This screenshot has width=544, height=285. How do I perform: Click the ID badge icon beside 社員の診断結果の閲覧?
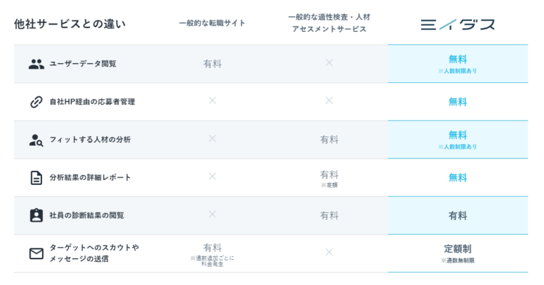tap(36, 216)
